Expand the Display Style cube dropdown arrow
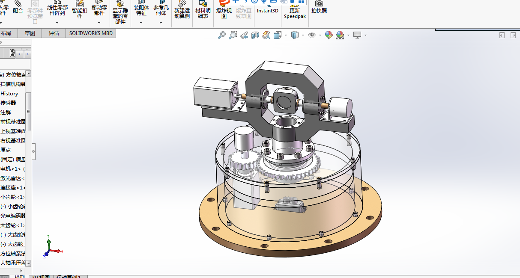The height and width of the screenshot is (278, 520). (303, 35)
